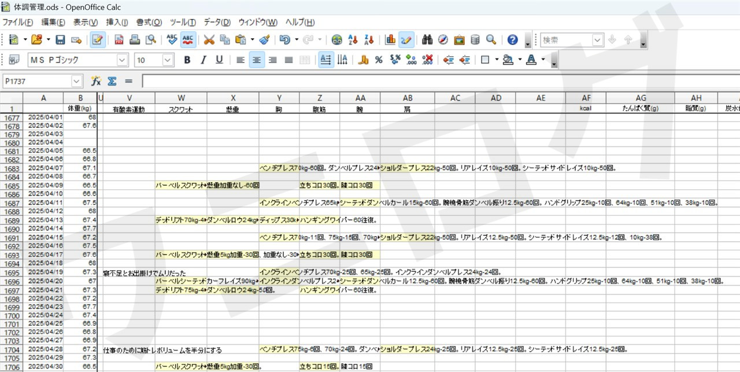Send document as e-mail icon
This screenshot has height=372, width=740.
(x=76, y=40)
